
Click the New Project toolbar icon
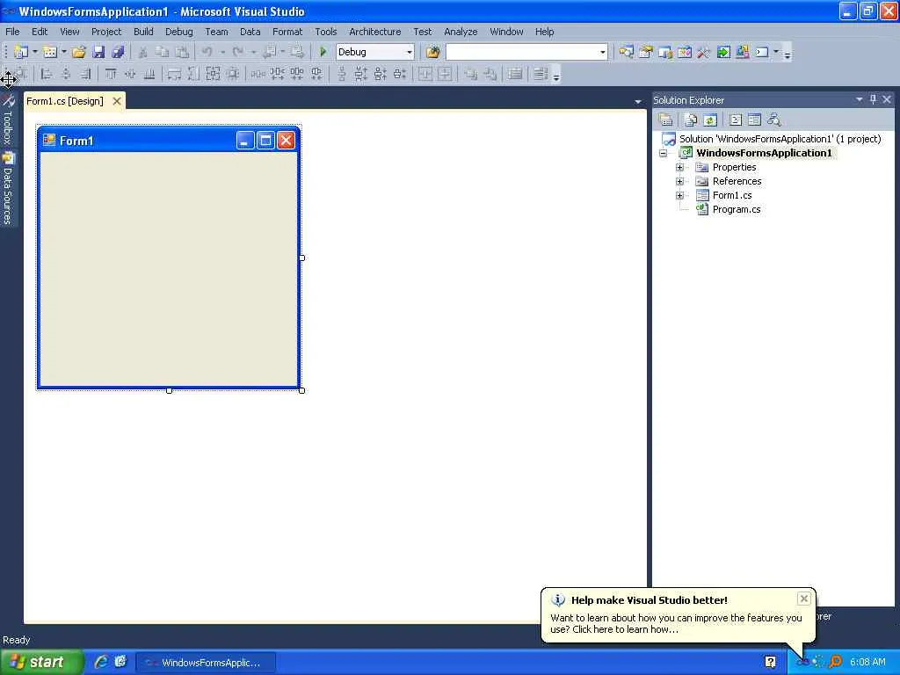[x=21, y=52]
